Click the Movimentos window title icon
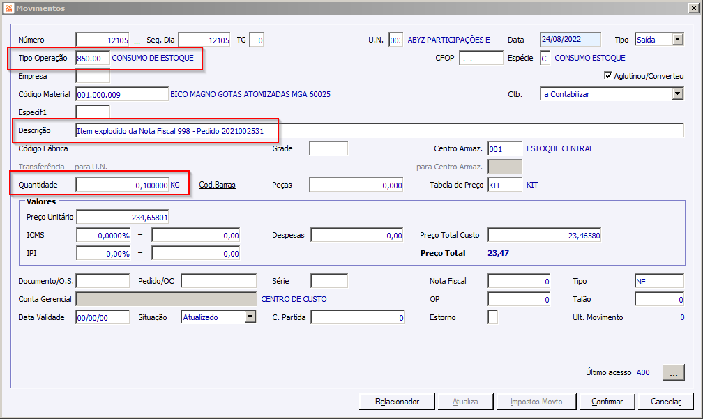This screenshot has width=703, height=419. point(9,8)
